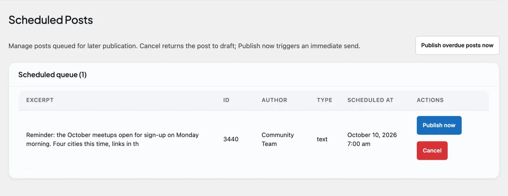Click the Manage posts queued description text
Screen dimensions: 508x196
pos(184,46)
